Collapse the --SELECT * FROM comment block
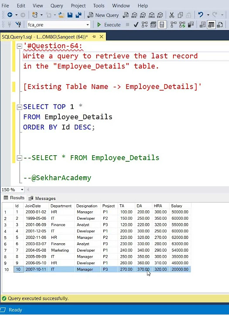 click(x=20, y=158)
